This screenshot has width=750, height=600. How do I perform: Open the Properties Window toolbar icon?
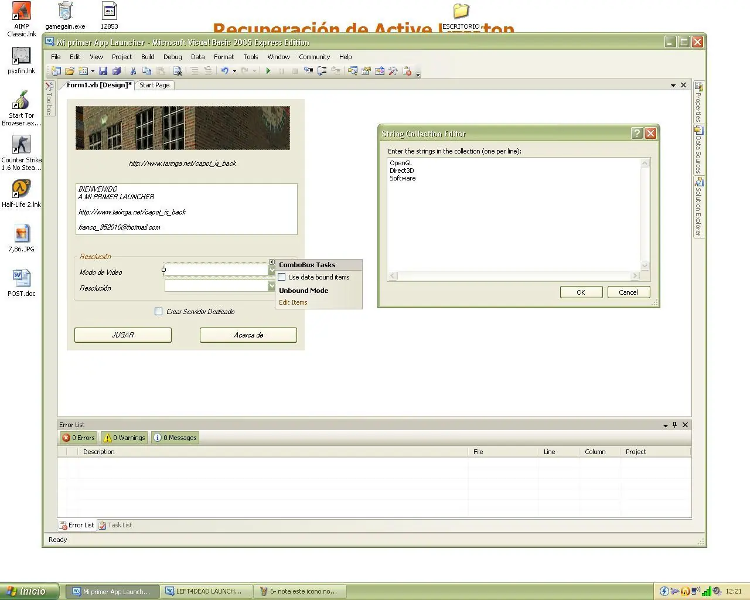366,71
